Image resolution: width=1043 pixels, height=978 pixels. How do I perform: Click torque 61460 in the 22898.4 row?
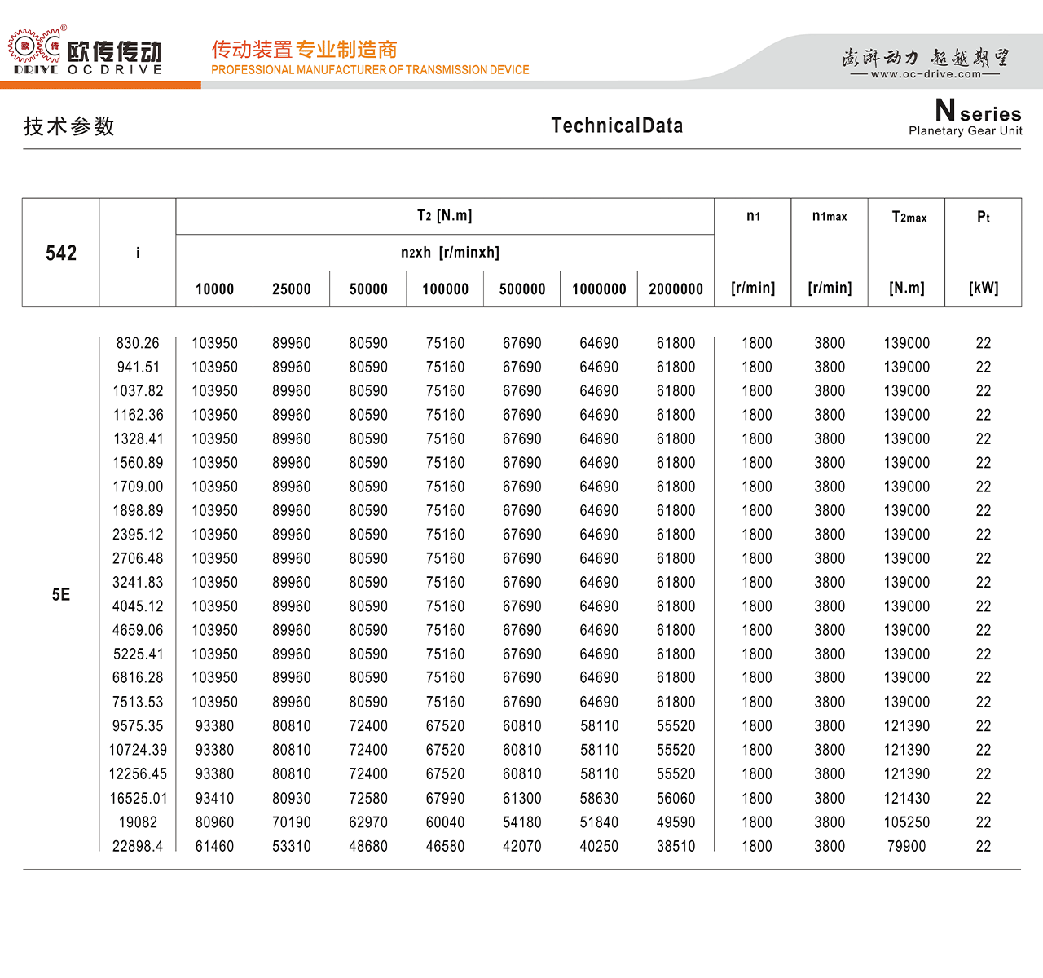click(x=215, y=846)
